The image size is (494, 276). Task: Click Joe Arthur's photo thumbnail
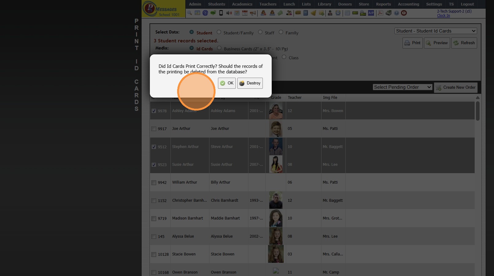pyautogui.click(x=276, y=129)
